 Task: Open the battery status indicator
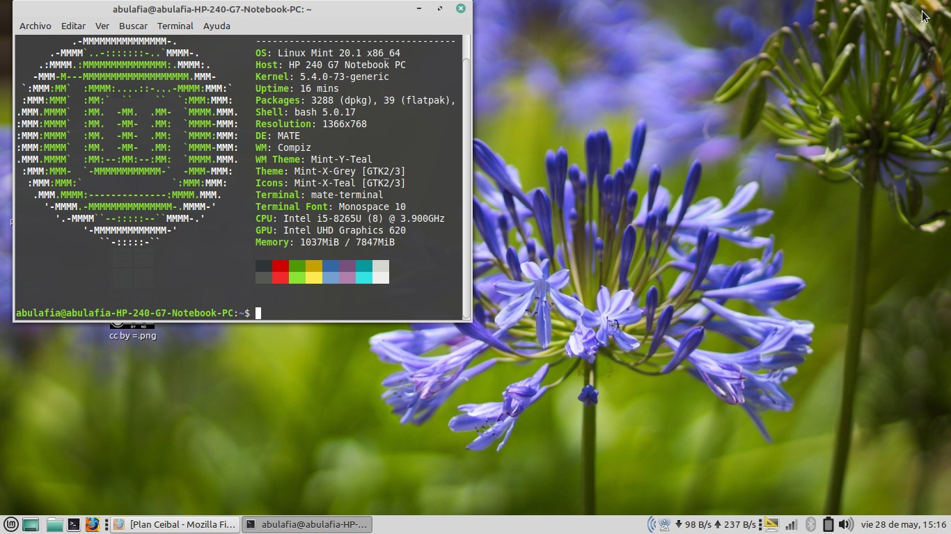(x=828, y=525)
